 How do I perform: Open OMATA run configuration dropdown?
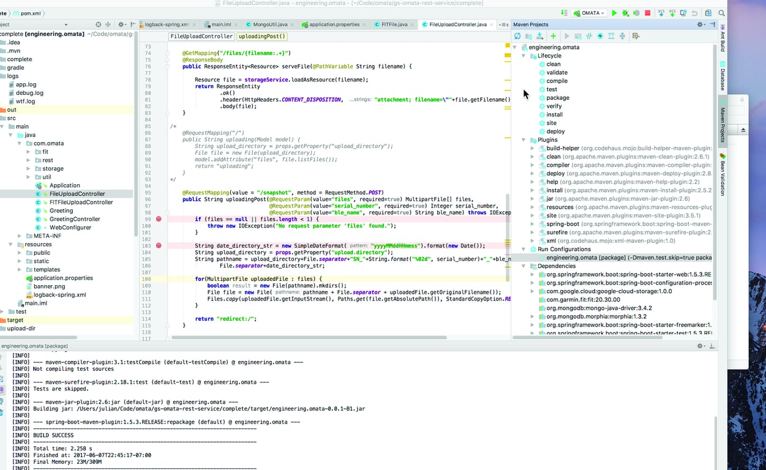click(x=590, y=13)
